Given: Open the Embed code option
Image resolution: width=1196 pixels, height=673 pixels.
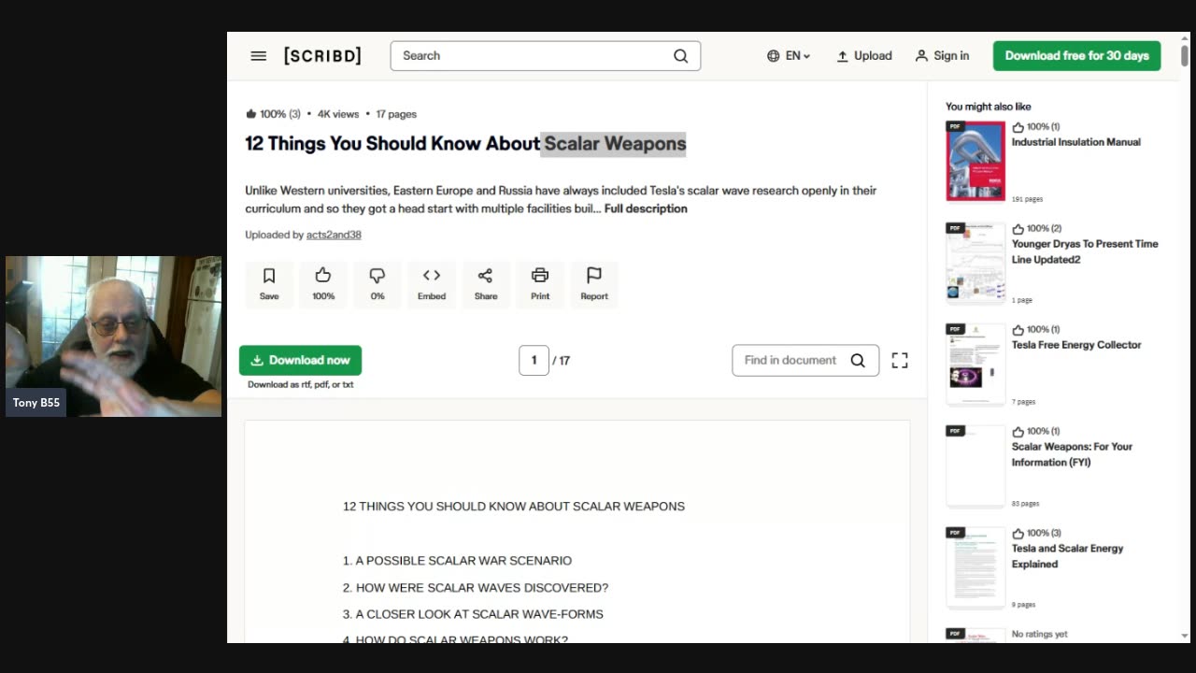Looking at the screenshot, I should point(432,283).
